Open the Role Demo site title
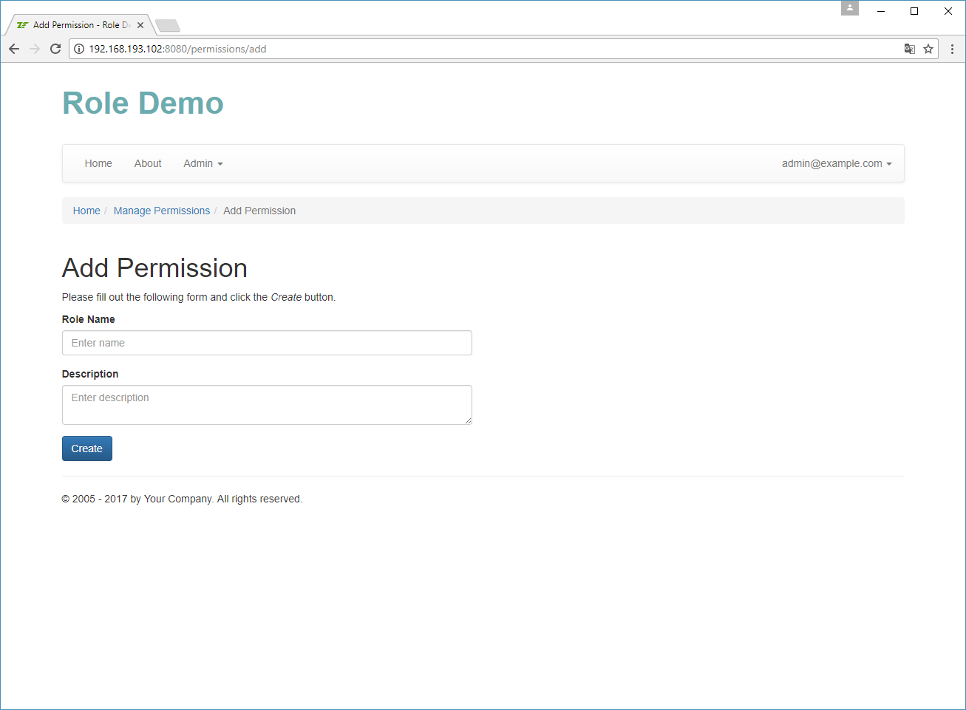This screenshot has width=966, height=710. (143, 103)
